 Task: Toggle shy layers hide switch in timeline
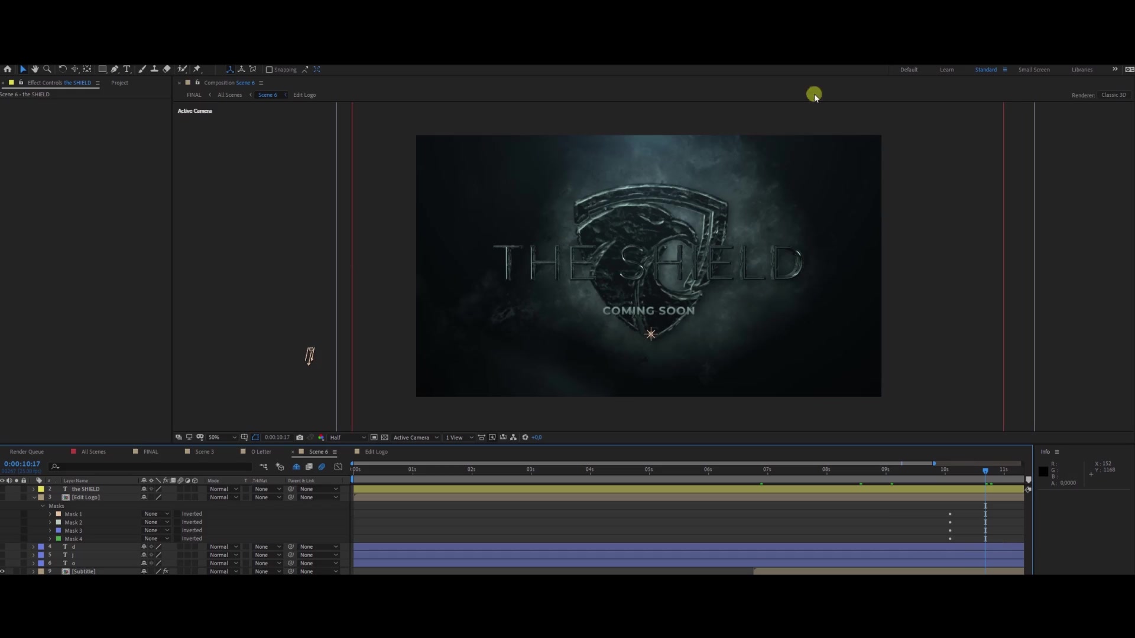tap(296, 467)
